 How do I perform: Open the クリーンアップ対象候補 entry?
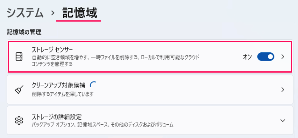pos(59,86)
